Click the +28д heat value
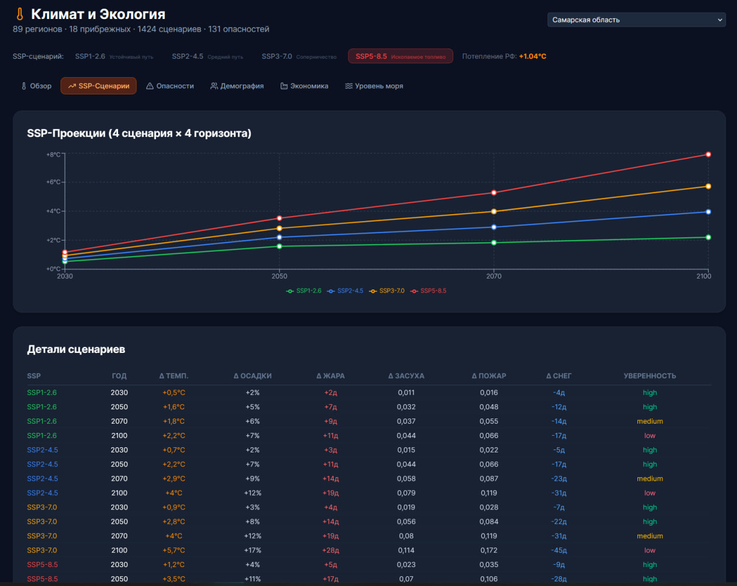 [330, 550]
